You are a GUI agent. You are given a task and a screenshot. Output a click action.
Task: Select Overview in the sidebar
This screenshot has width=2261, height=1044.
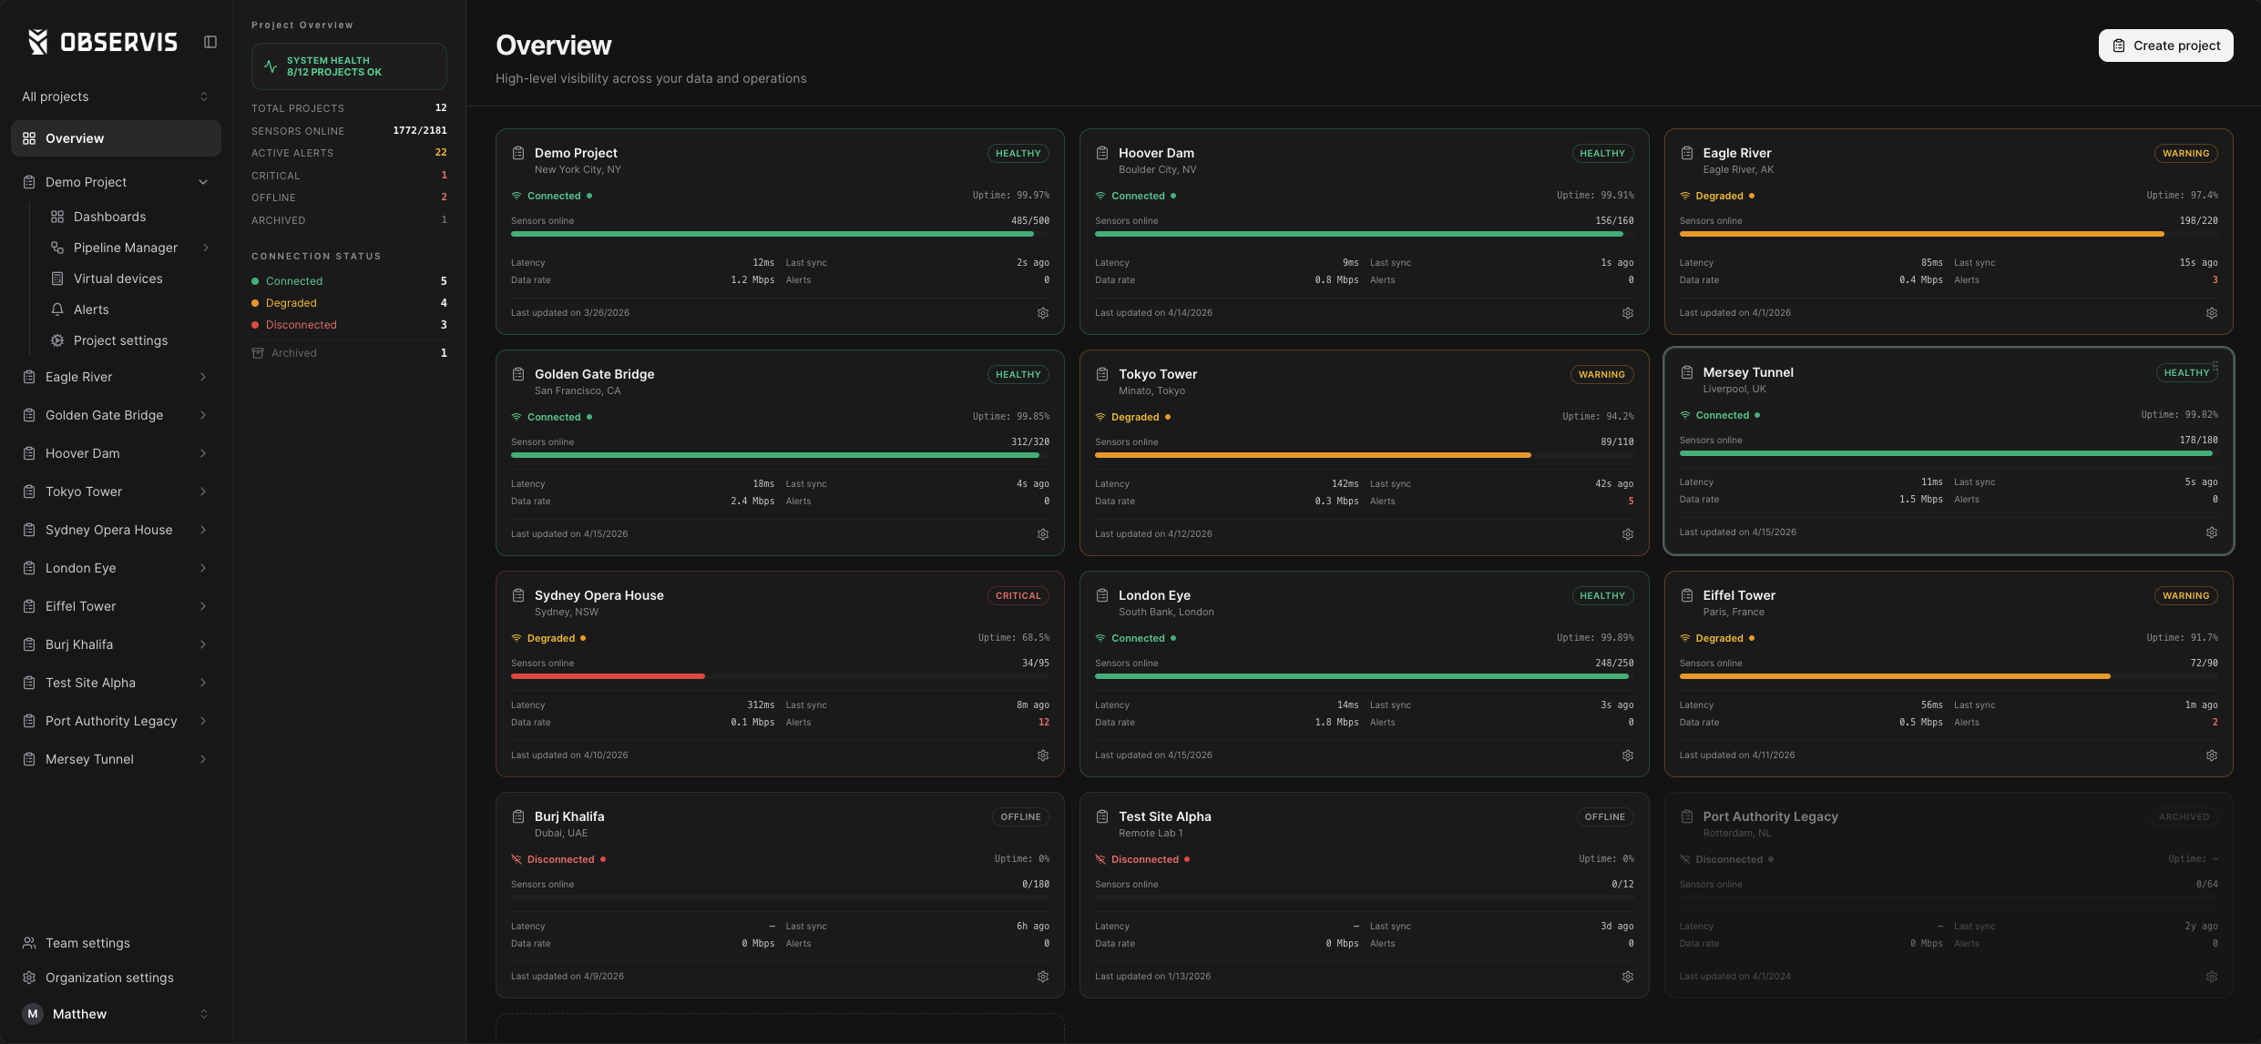click(116, 138)
